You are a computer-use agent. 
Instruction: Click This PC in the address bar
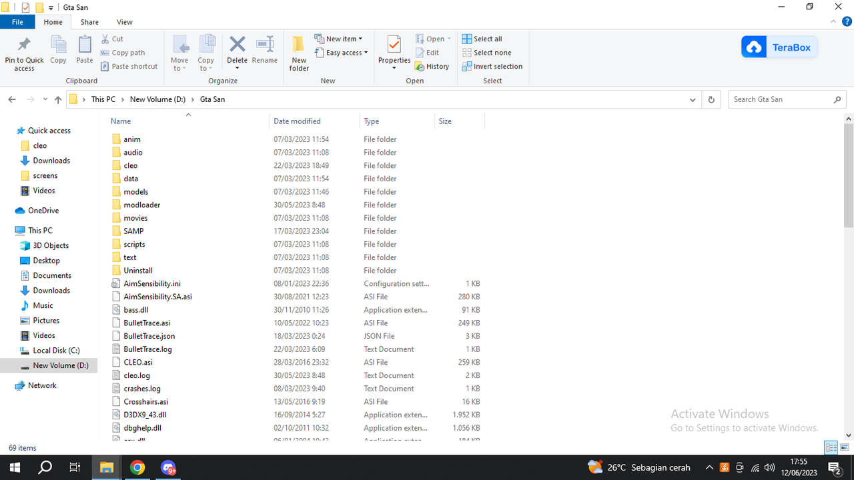pyautogui.click(x=103, y=99)
